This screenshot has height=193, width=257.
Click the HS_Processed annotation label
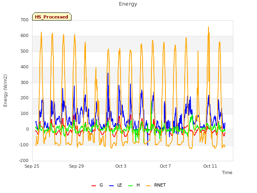52,16
